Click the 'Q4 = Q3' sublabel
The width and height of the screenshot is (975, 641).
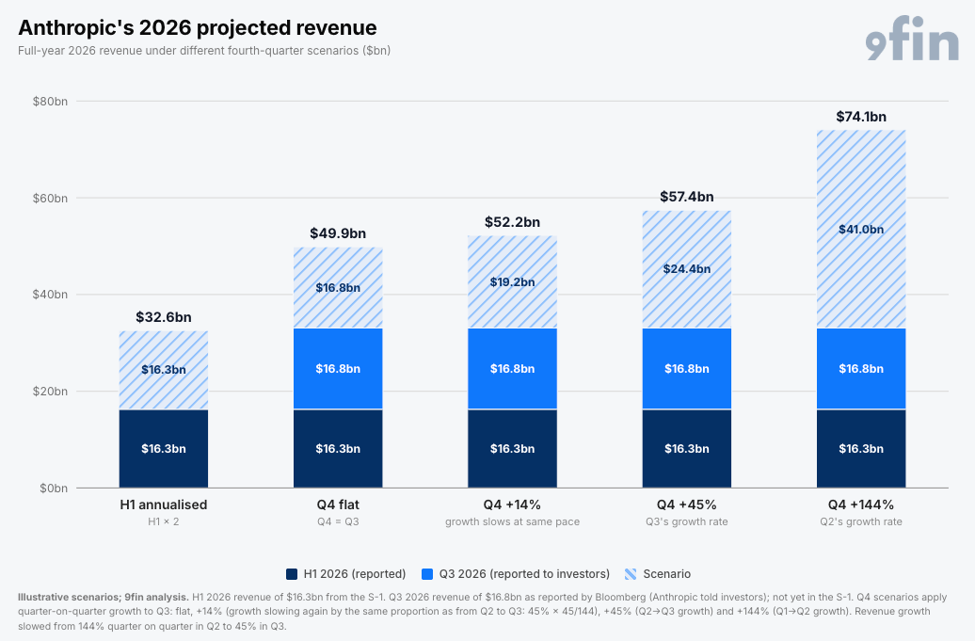coord(338,521)
